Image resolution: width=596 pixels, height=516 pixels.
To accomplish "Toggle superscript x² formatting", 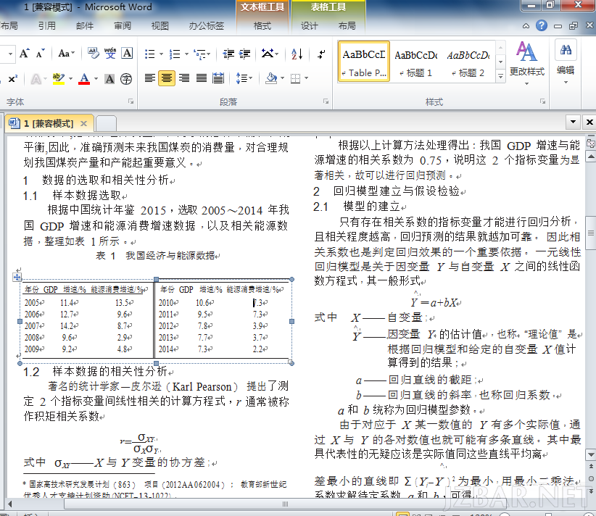I will (x=12, y=79).
